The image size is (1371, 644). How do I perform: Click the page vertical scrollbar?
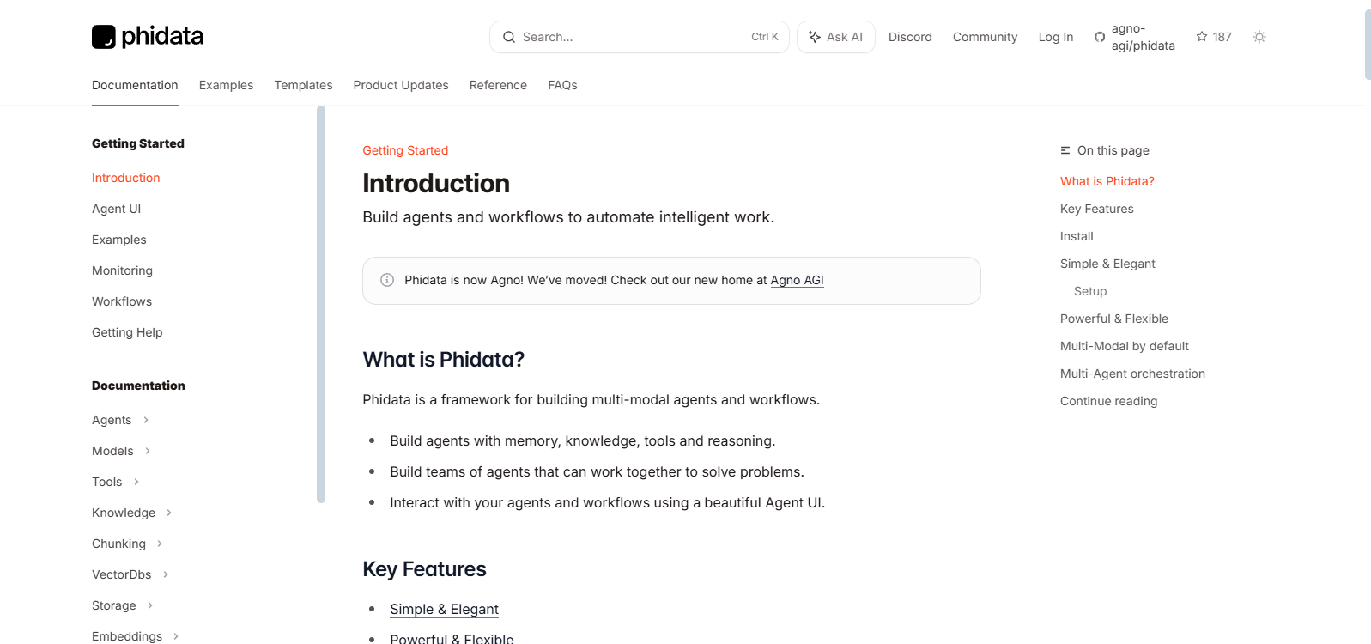pos(1368,45)
